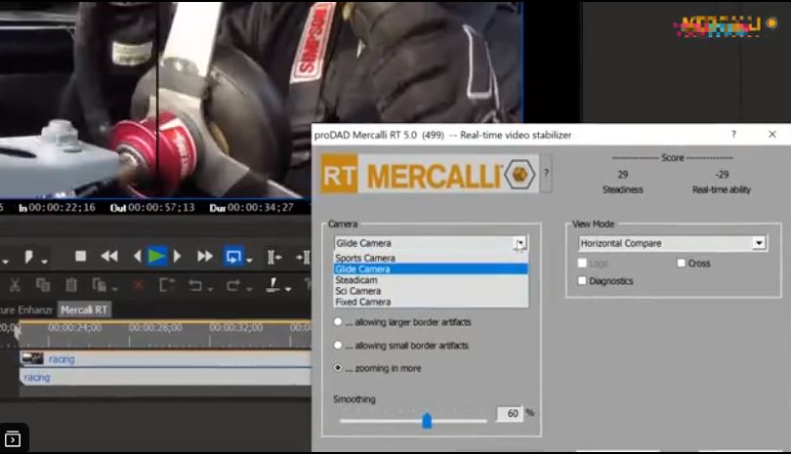Open the loop playback options arrow

[249, 261]
